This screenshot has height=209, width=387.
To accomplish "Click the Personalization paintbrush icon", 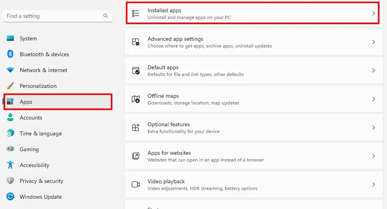I will (x=10, y=86).
